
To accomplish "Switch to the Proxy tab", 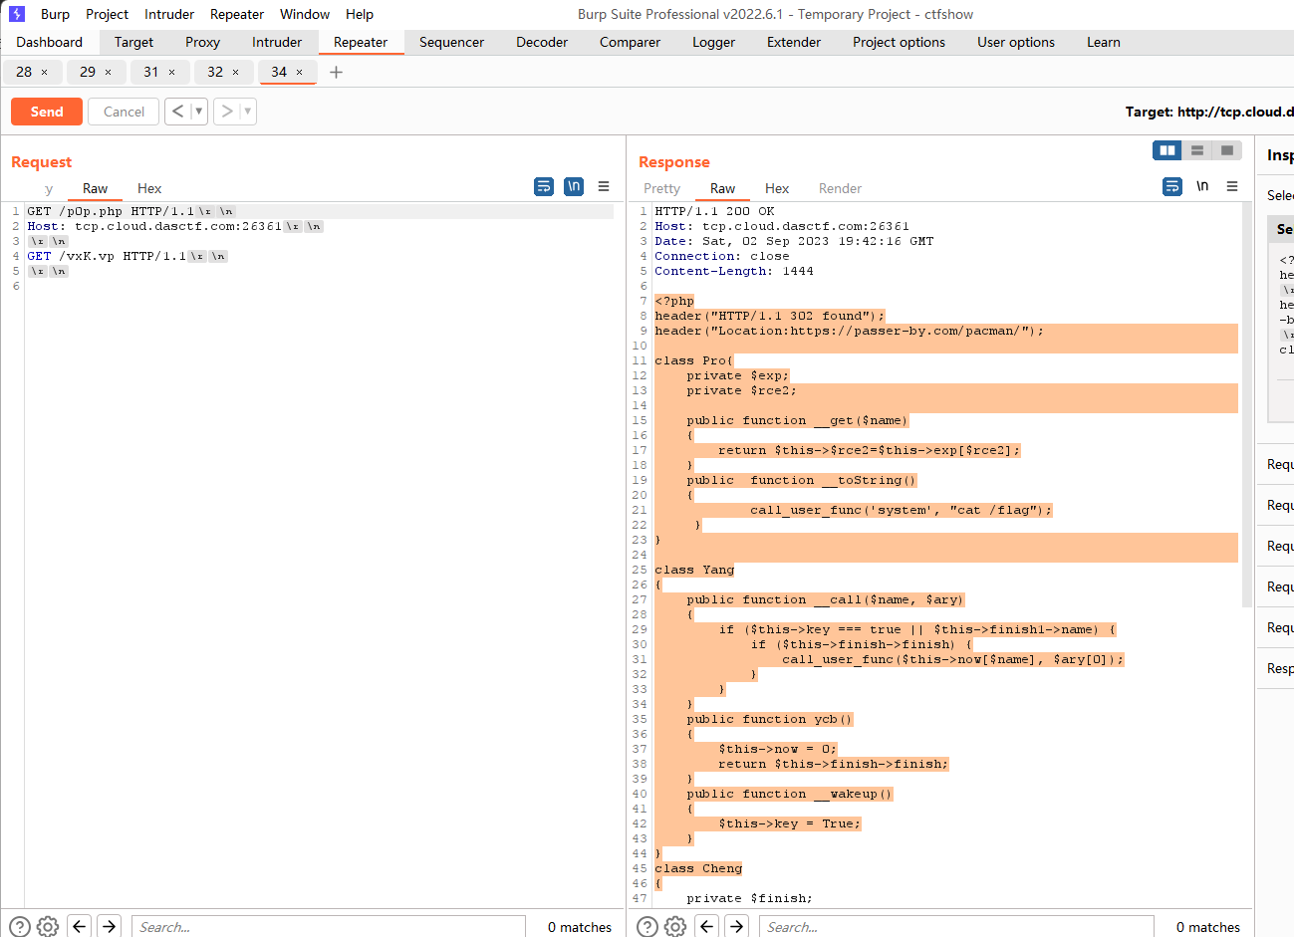I will coord(202,42).
